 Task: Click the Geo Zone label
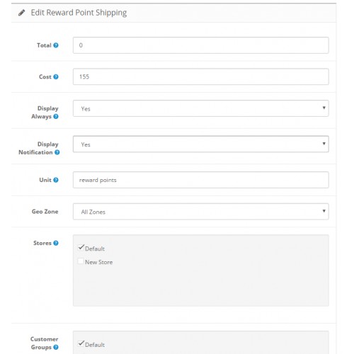[x=45, y=212]
